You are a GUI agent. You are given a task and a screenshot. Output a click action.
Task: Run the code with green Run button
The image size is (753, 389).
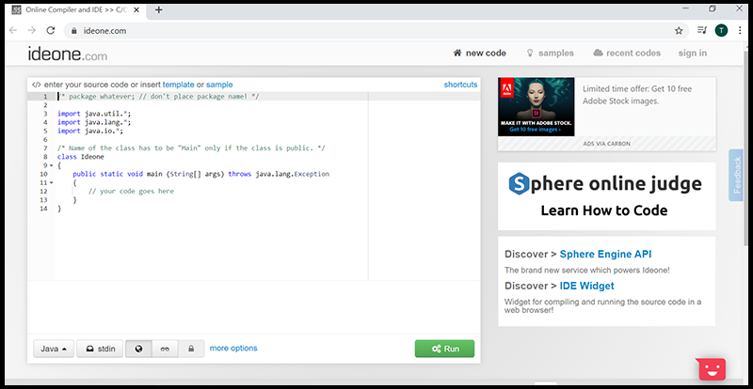pos(444,349)
